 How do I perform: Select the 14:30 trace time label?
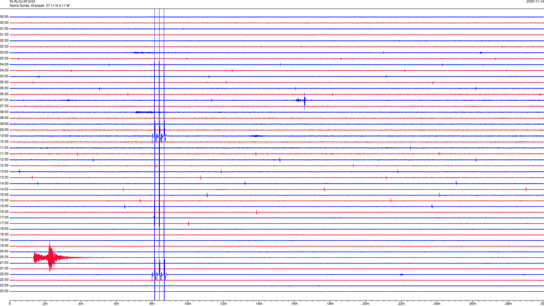click(5, 189)
